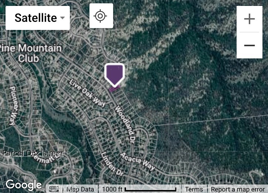268x193 pixels.
Task: Click the Acacia Way street label
Action: (138, 162)
